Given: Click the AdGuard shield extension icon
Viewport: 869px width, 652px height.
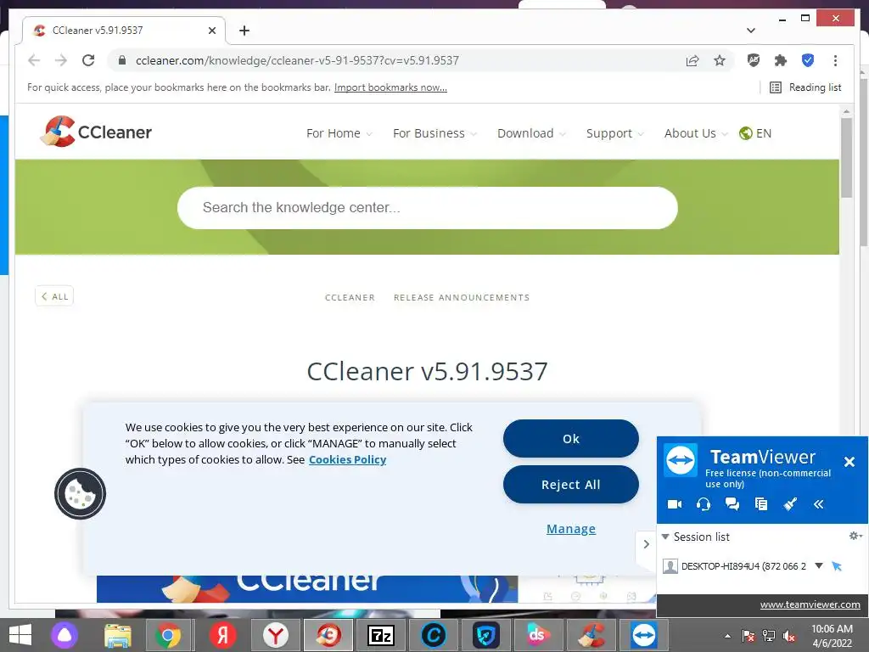Looking at the screenshot, I should click(x=754, y=60).
